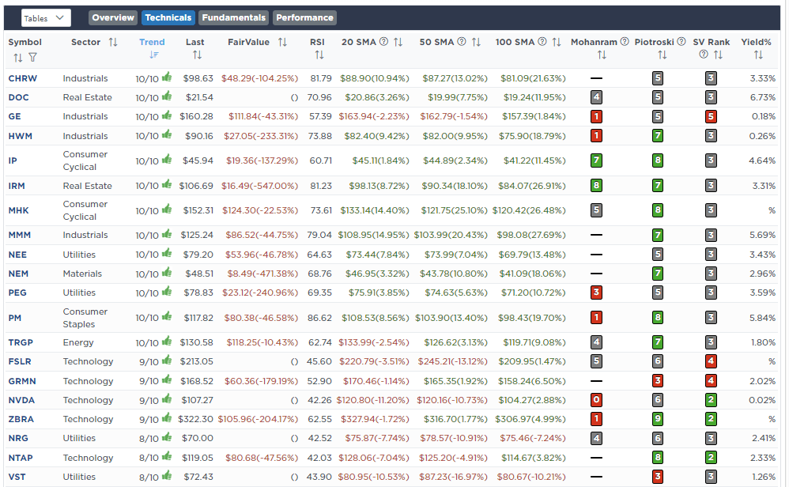Sort the Mohanram column
Screen dimensions: 789x487
click(602, 55)
